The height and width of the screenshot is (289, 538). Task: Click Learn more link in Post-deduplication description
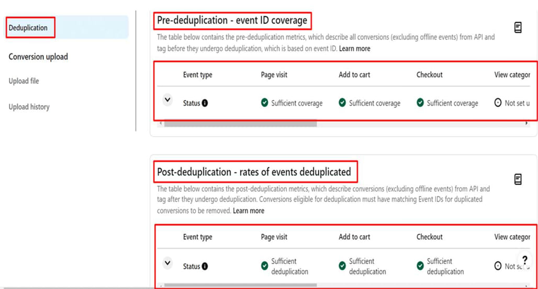pyautogui.click(x=249, y=211)
